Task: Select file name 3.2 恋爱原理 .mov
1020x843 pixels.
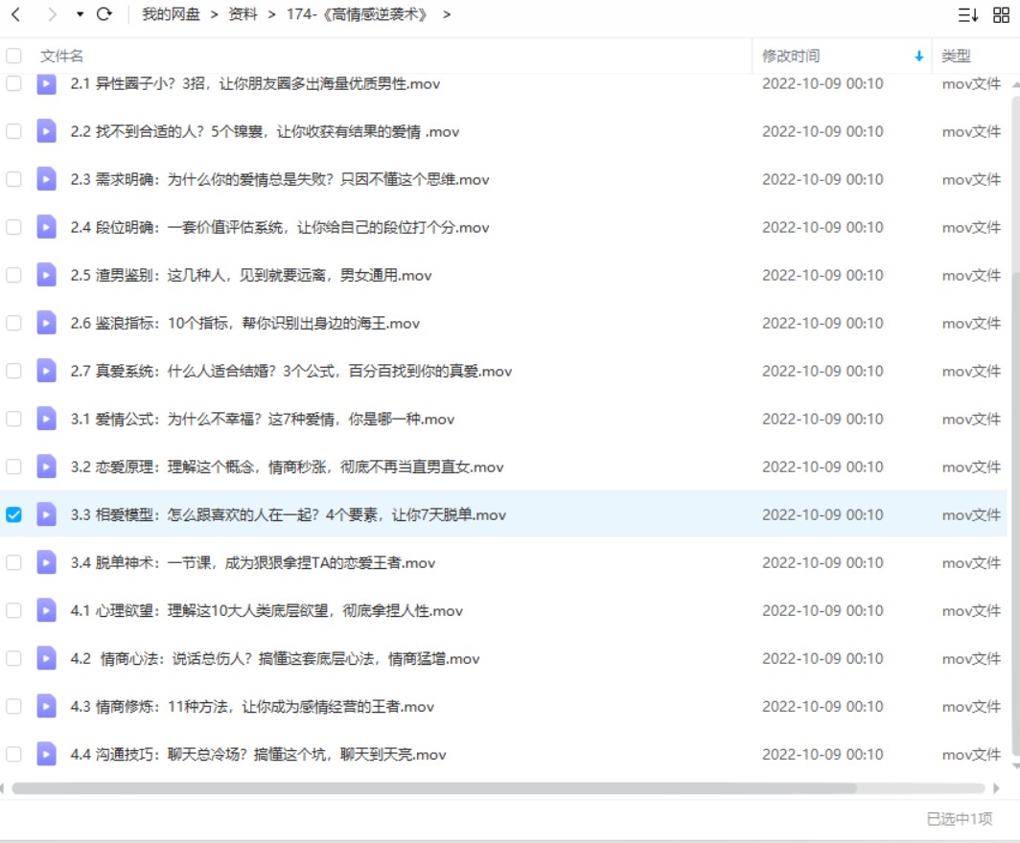Action: point(287,467)
